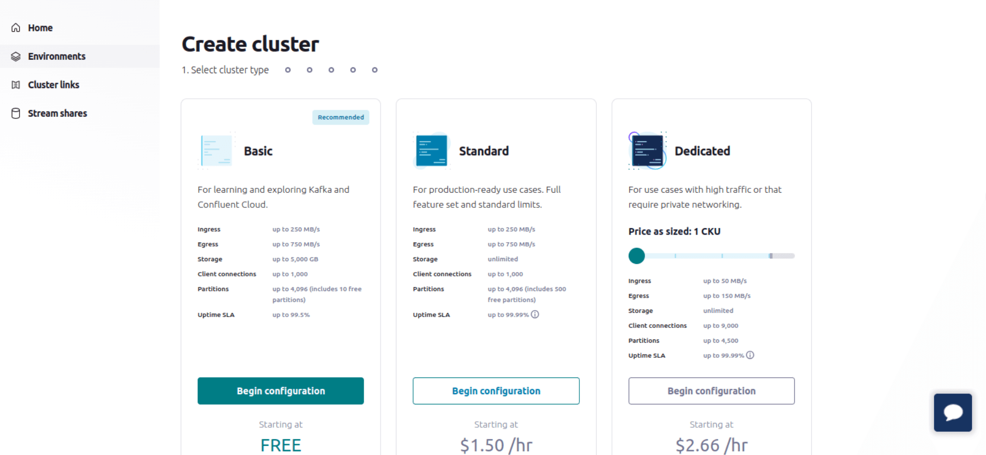Image resolution: width=986 pixels, height=455 pixels.
Task: Click the Basic cluster type icon
Action: point(216,150)
